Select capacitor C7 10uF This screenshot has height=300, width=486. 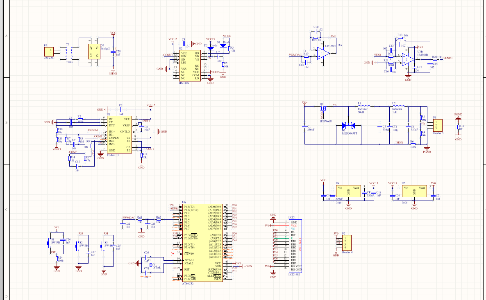coord(218,56)
